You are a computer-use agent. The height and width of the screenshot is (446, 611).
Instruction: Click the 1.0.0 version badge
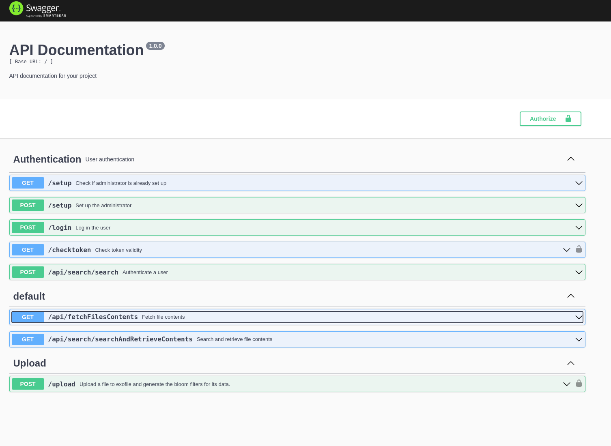tap(155, 46)
